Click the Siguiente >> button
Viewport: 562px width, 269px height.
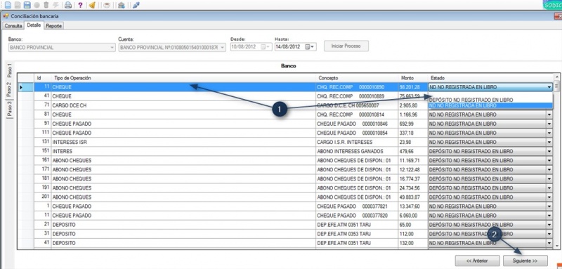(525, 261)
